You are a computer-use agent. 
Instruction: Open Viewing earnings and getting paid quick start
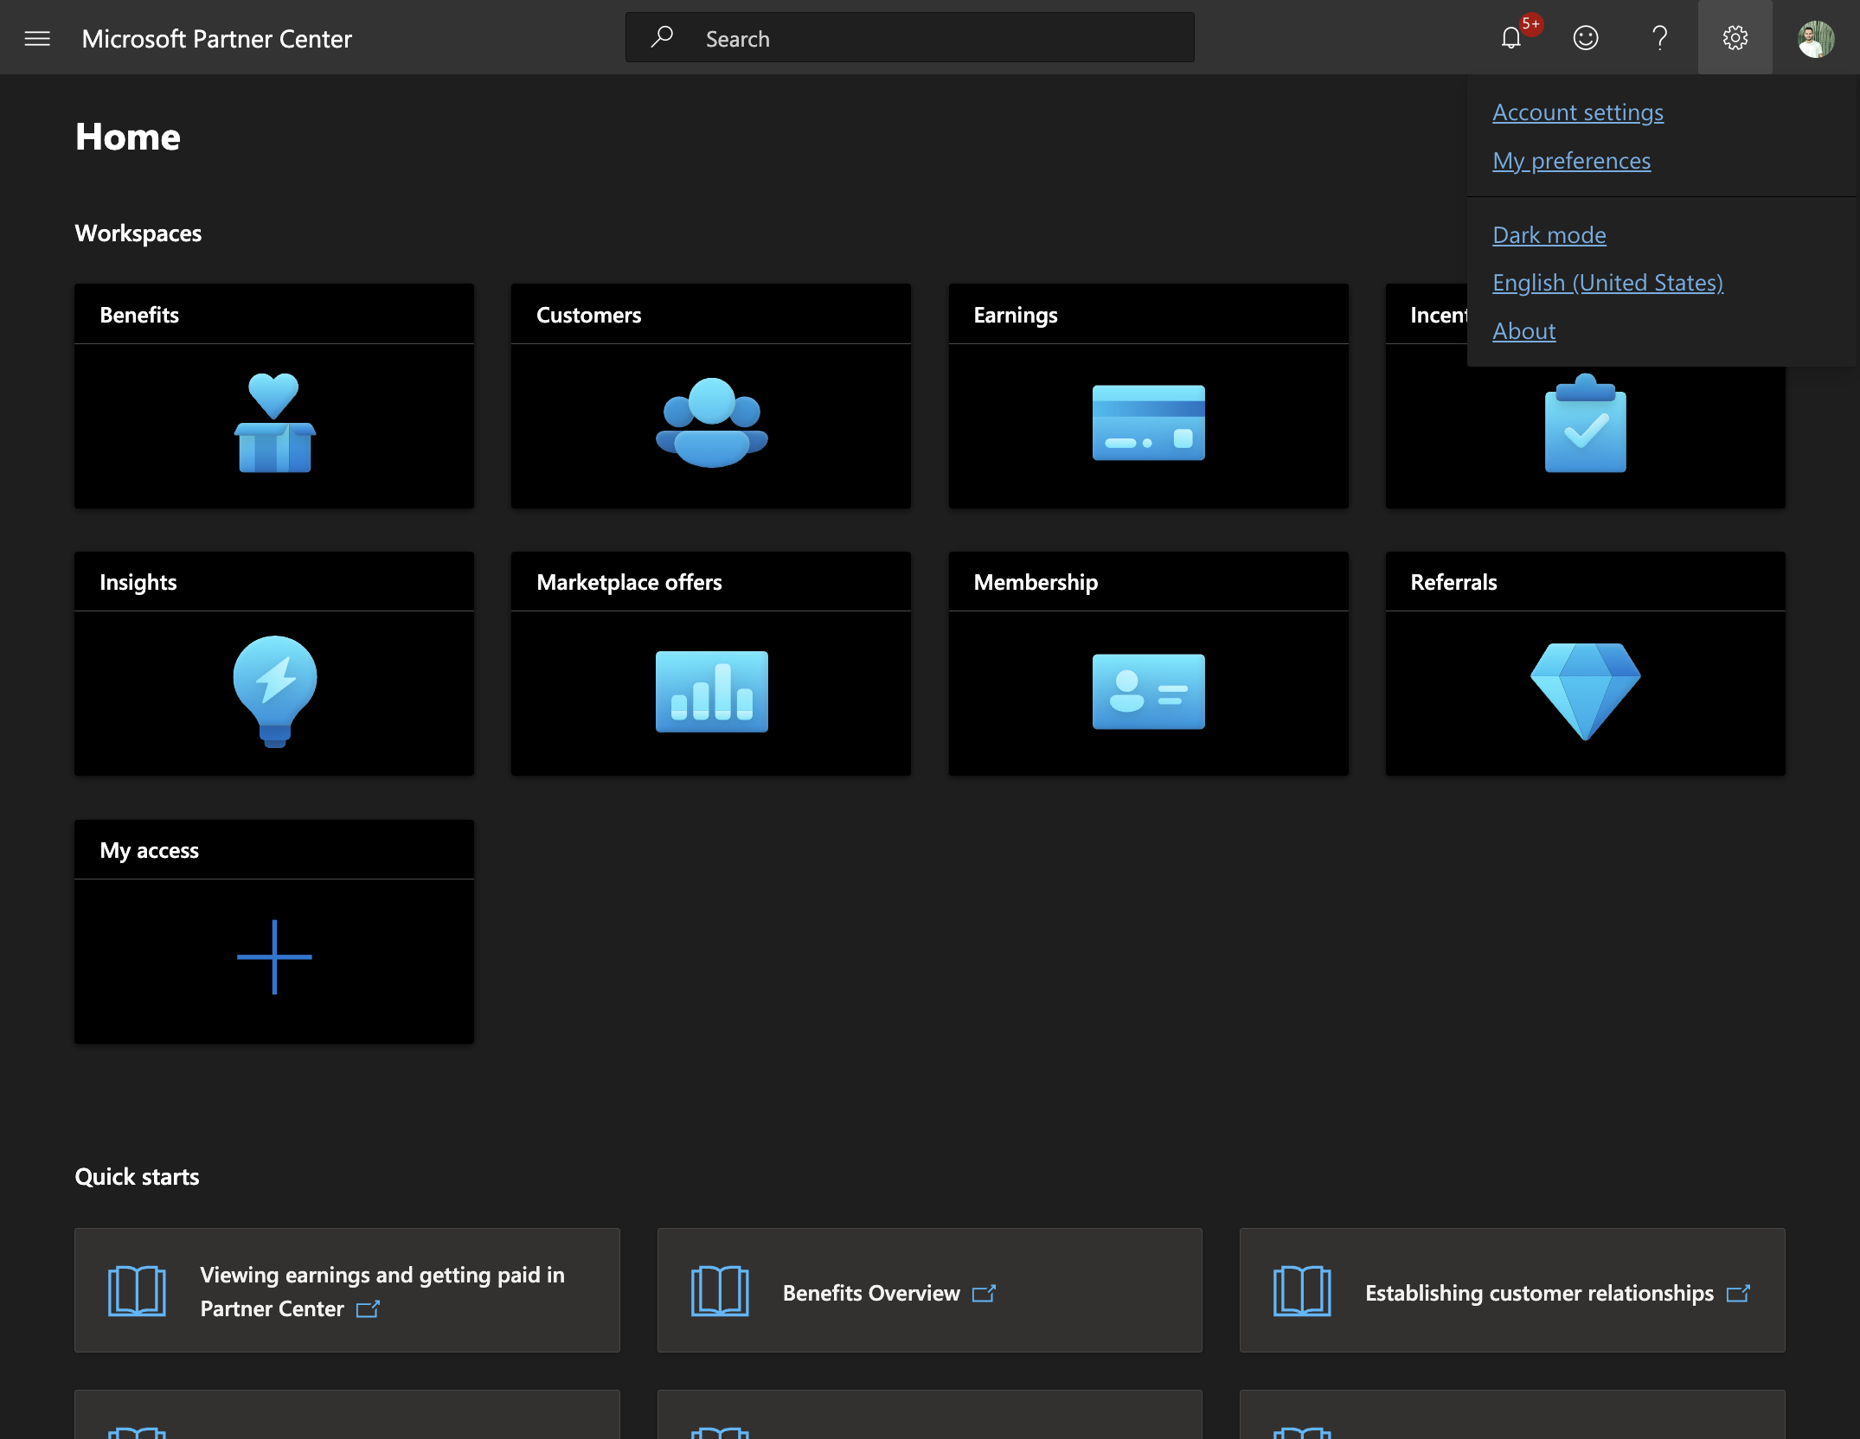point(347,1290)
